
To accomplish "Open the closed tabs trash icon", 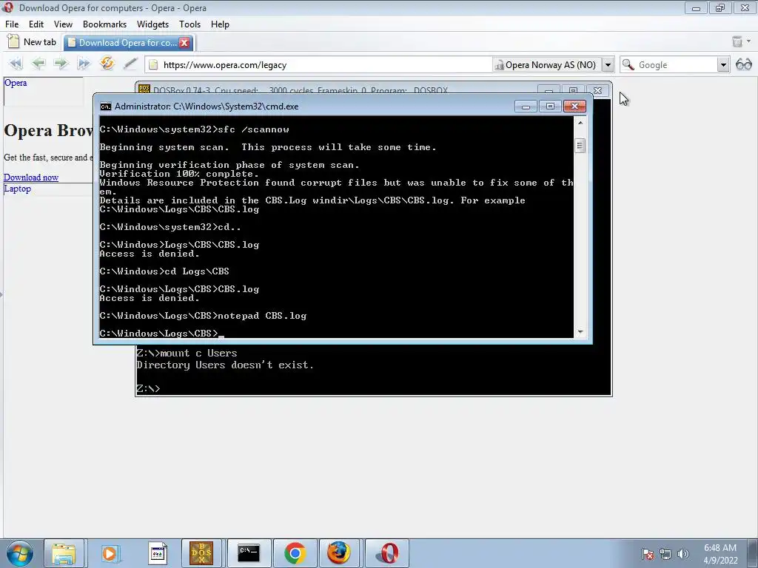I will (x=737, y=41).
